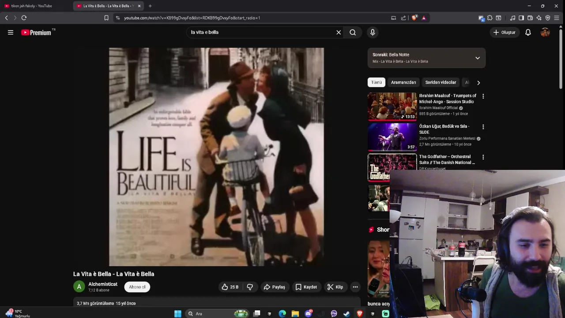Create a clip with Klip button
Screen dimensions: 565x318
pyautogui.click(x=335, y=287)
